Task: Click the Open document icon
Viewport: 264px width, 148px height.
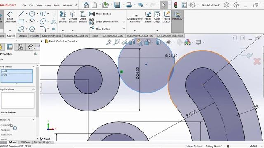Action: coord(106,5)
